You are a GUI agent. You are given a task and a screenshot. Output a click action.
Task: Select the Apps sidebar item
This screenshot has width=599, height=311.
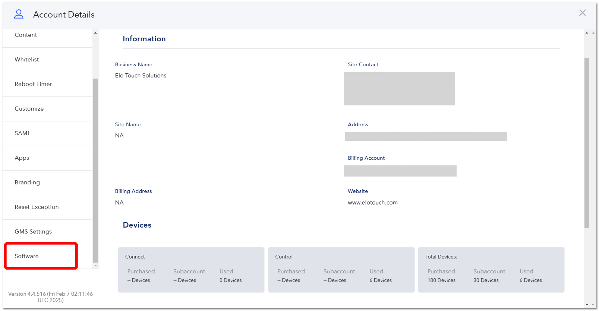click(x=47, y=158)
